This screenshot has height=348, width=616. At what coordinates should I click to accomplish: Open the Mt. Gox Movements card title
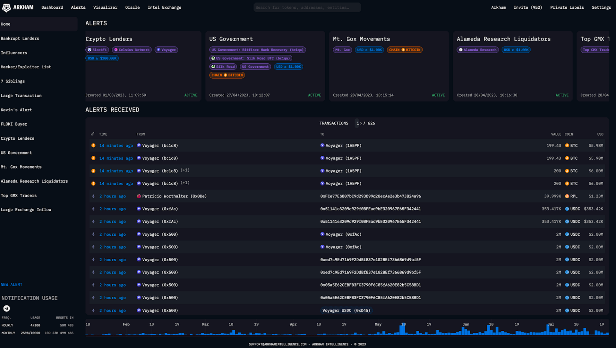click(x=362, y=39)
